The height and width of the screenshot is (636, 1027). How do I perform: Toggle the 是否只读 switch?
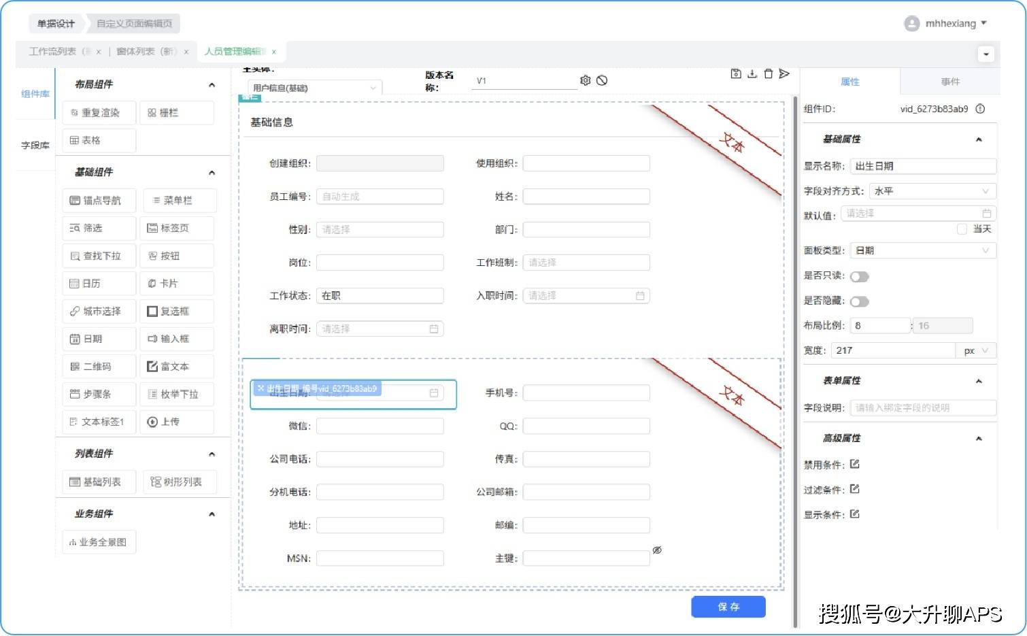point(860,276)
